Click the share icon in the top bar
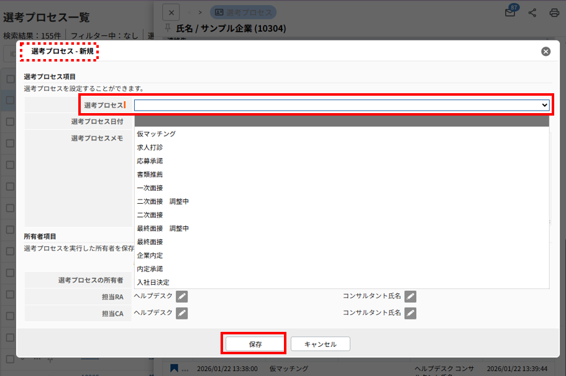 [x=532, y=12]
